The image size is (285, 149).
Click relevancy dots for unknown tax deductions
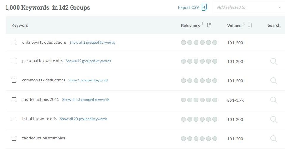tap(199, 43)
